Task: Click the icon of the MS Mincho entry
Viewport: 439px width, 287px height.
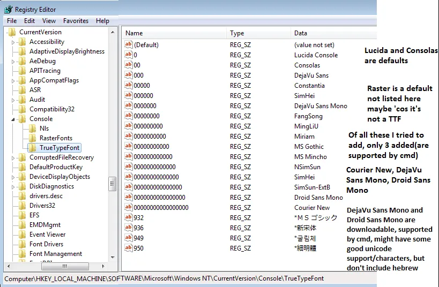Action: [129, 156]
